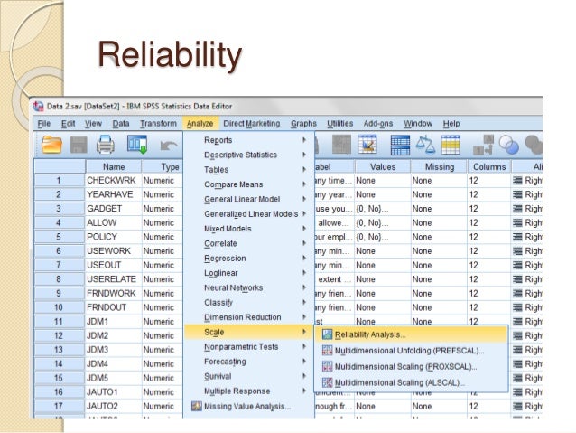Screen dimensions: 576x433
Task: Open the Add-ons menu
Action: click(x=378, y=124)
